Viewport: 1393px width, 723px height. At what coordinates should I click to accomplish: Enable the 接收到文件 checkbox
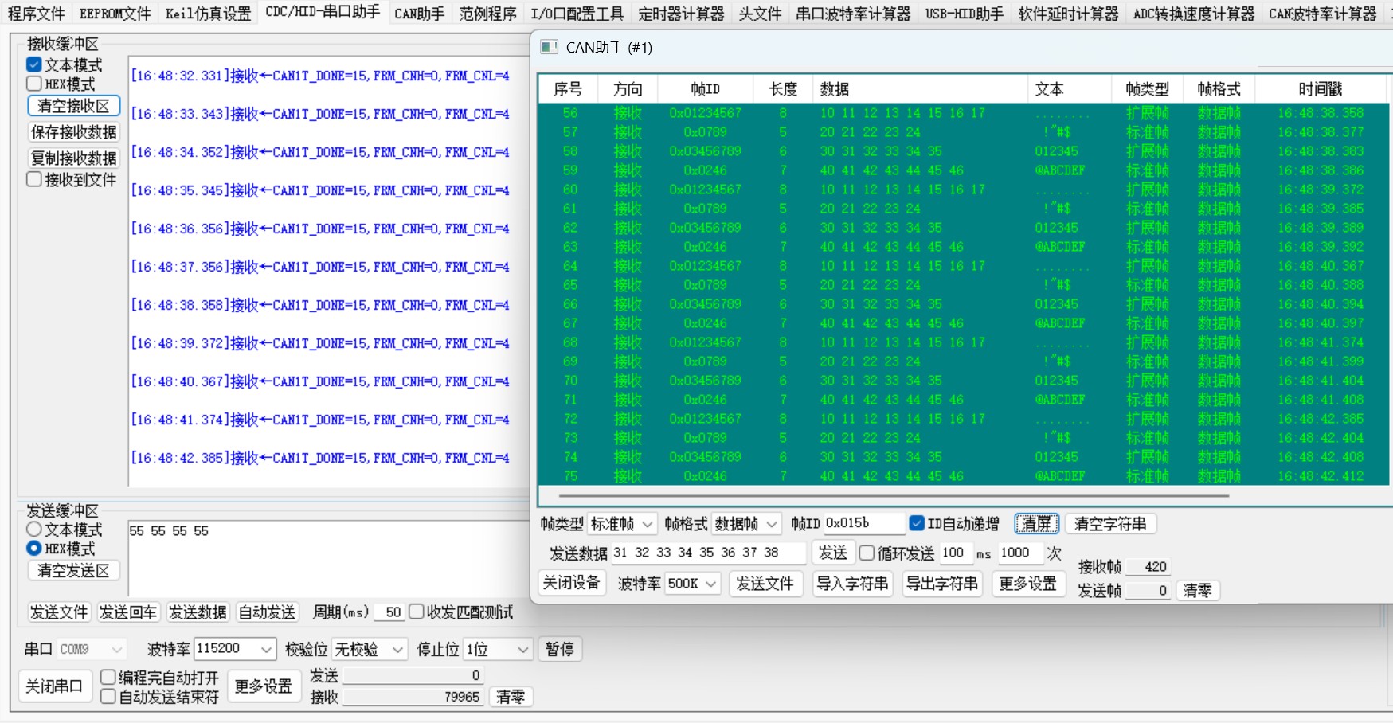(33, 179)
